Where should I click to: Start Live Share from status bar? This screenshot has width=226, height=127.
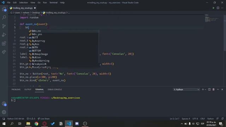(44, 119)
